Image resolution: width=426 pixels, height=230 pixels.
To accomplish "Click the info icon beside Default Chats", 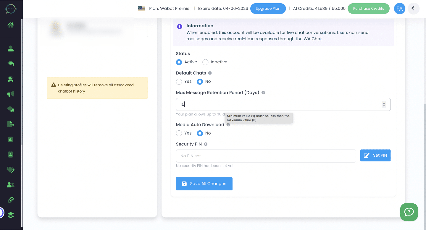I will click(x=210, y=73).
